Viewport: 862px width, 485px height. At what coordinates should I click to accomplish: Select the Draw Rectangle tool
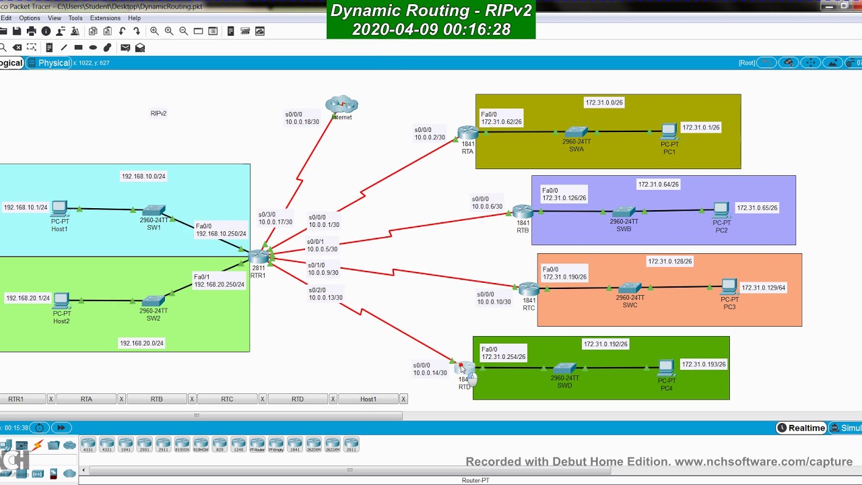tap(78, 48)
